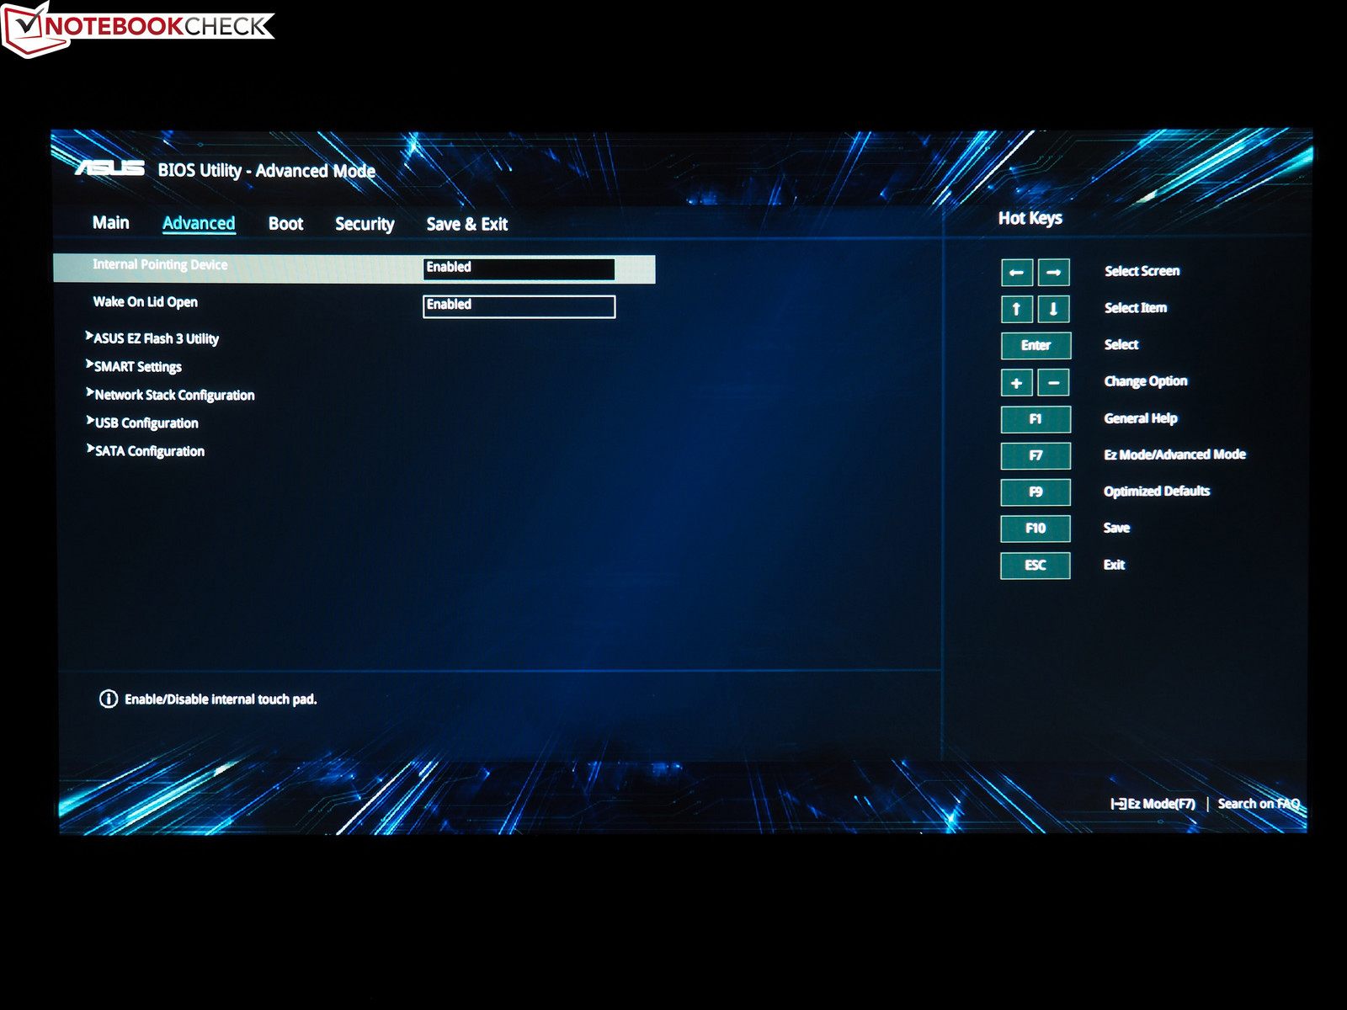
Task: Expand ASUS EZ Flash 3 Utility
Action: [x=152, y=338]
